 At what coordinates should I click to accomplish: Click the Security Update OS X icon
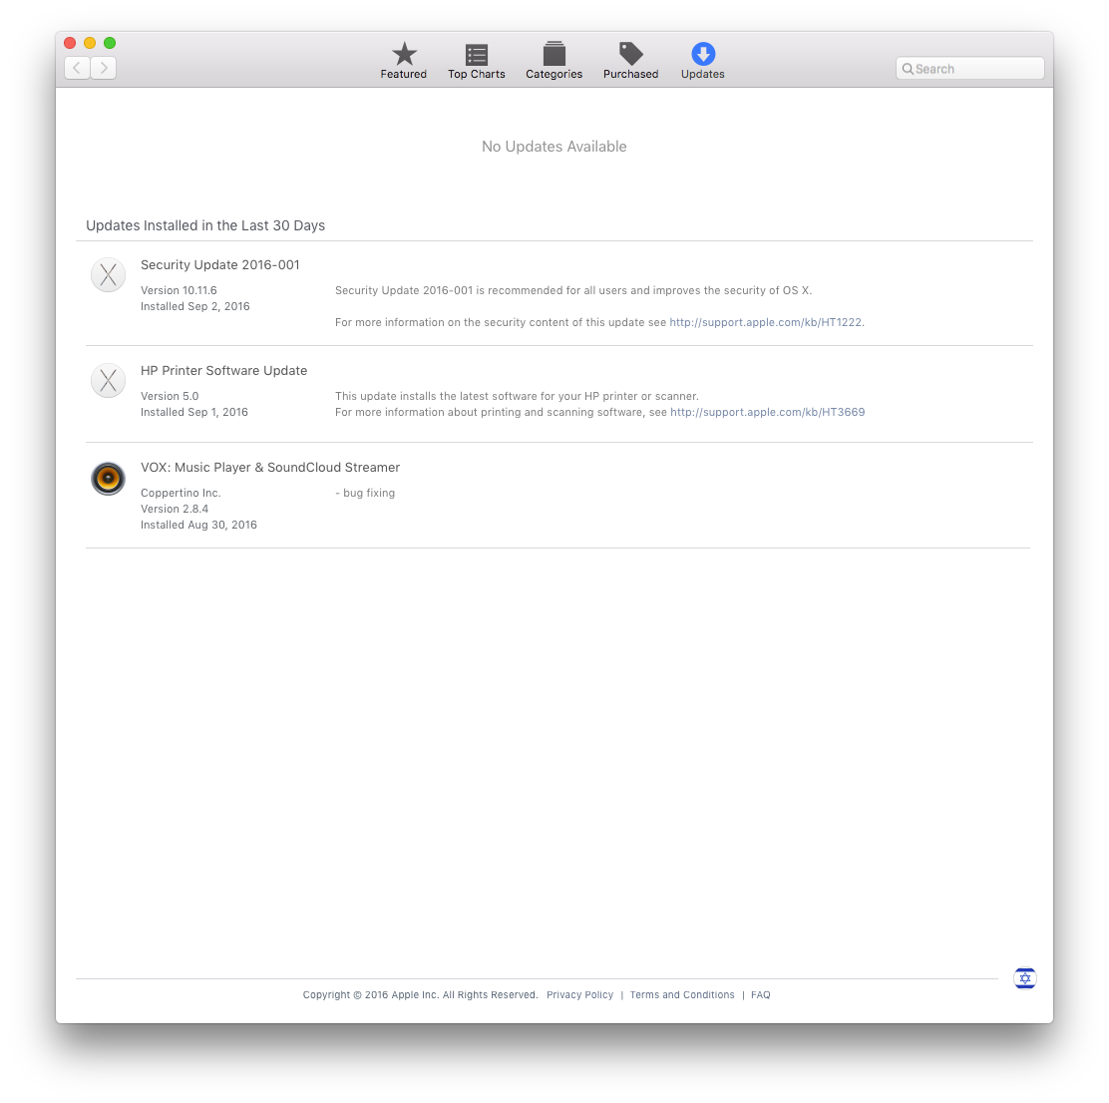click(x=109, y=274)
